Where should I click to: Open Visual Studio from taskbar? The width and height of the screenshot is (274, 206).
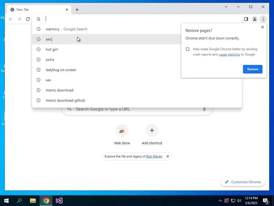[59, 201]
